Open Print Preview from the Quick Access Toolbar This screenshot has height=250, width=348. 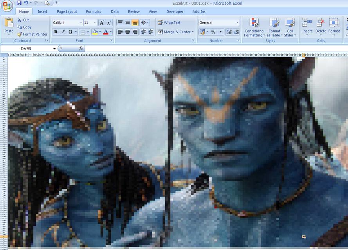point(47,3)
